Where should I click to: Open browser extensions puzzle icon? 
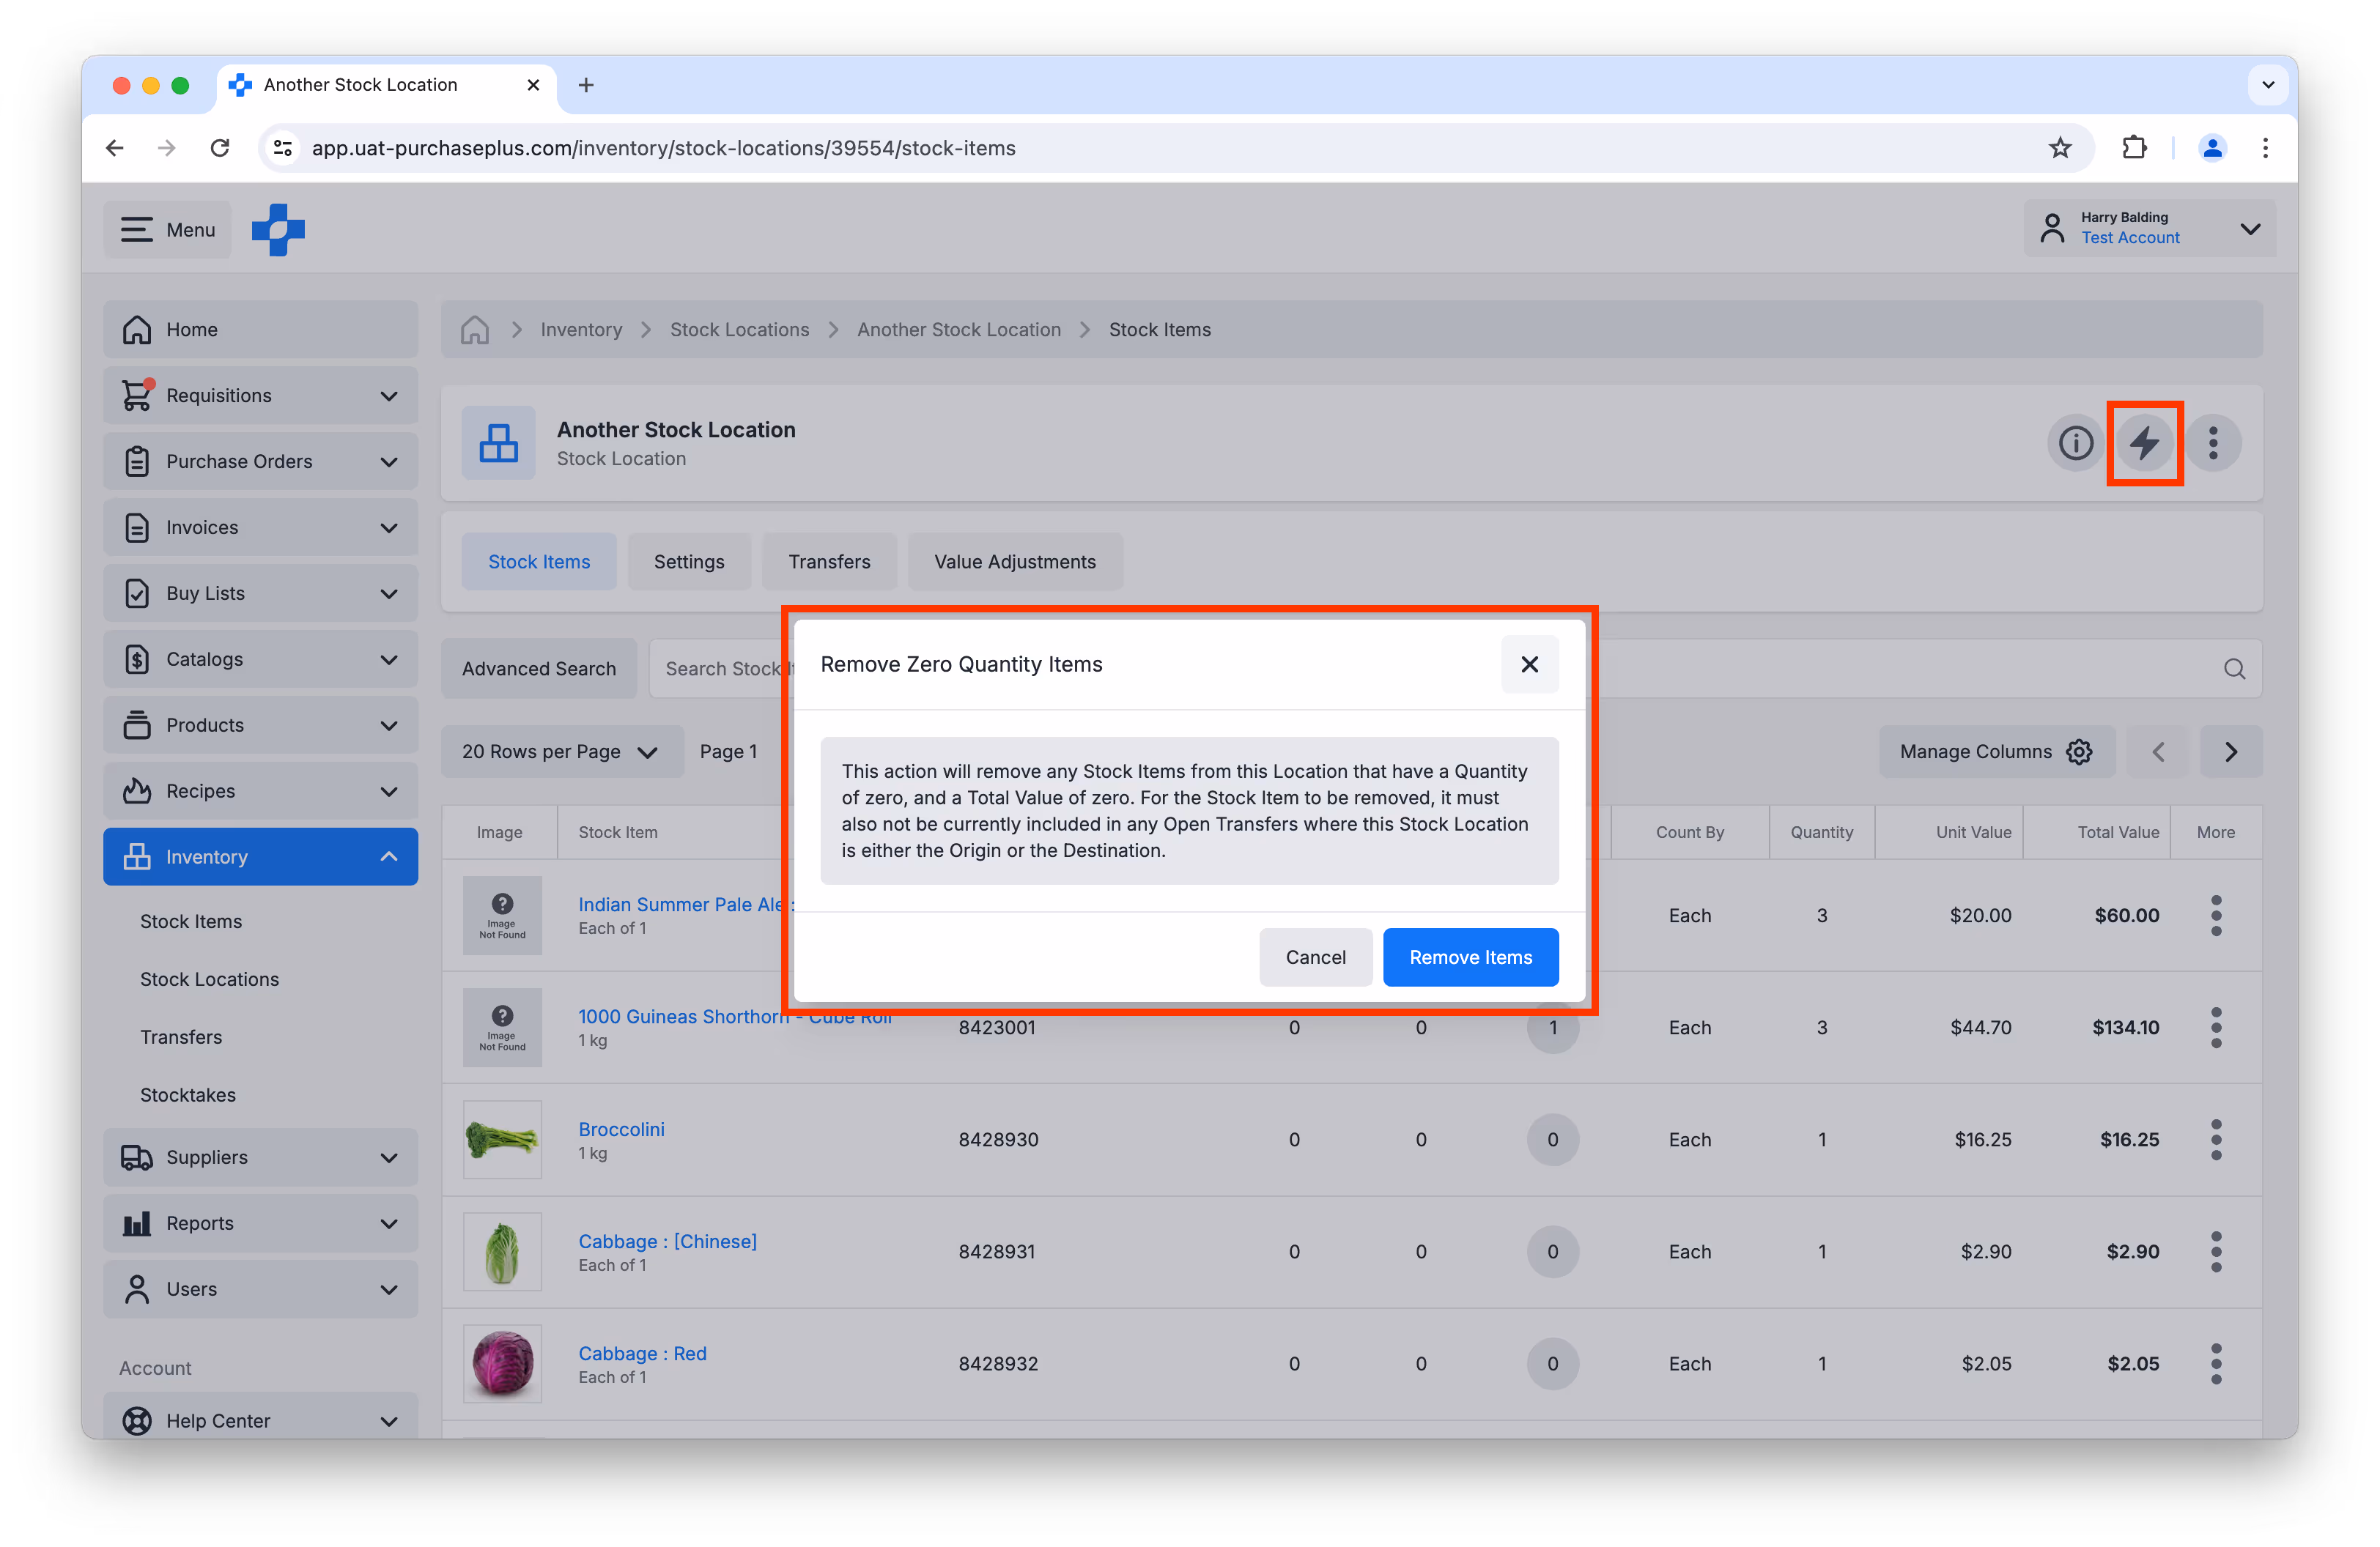point(2134,148)
